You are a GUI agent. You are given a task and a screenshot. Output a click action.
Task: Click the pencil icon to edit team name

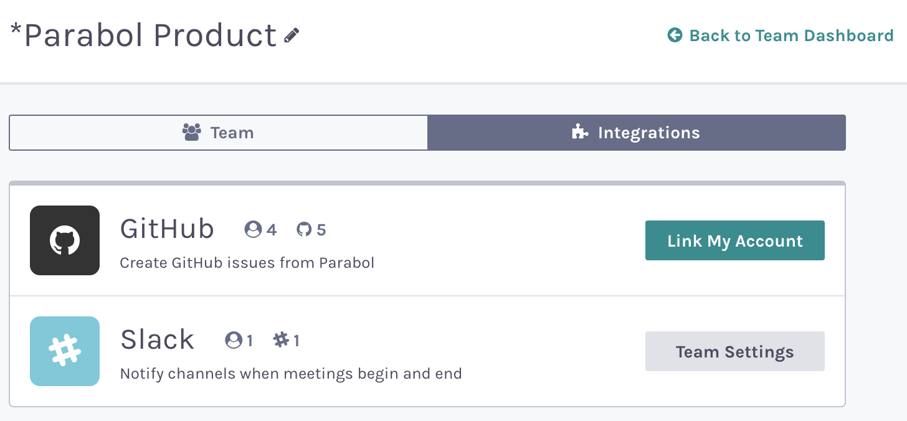pyautogui.click(x=292, y=35)
